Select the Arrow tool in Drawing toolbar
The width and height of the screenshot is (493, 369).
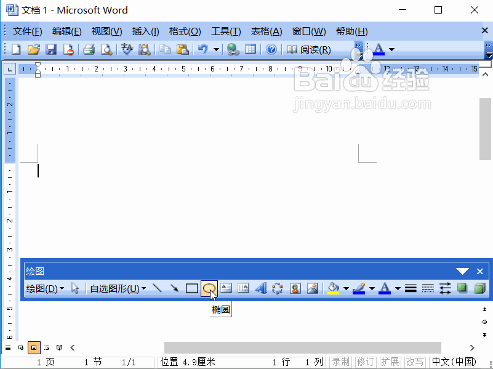pyautogui.click(x=174, y=288)
